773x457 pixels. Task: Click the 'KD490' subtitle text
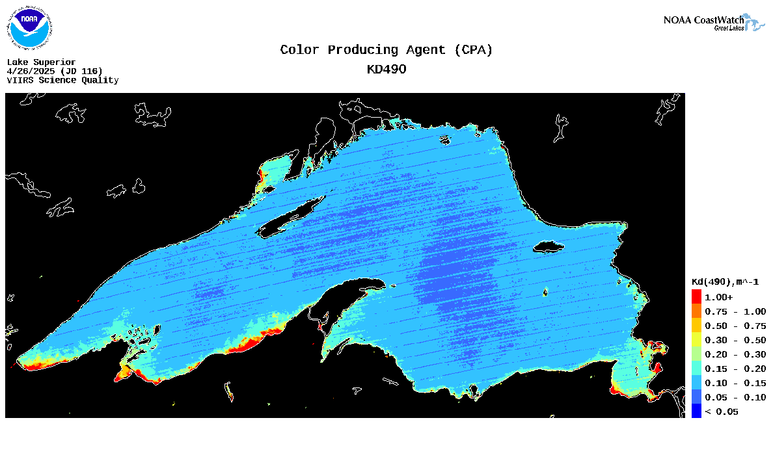pos(386,70)
